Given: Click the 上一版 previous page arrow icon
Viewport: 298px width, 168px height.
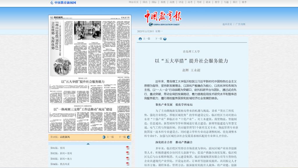Looking at the screenshot, I should point(104,137).
